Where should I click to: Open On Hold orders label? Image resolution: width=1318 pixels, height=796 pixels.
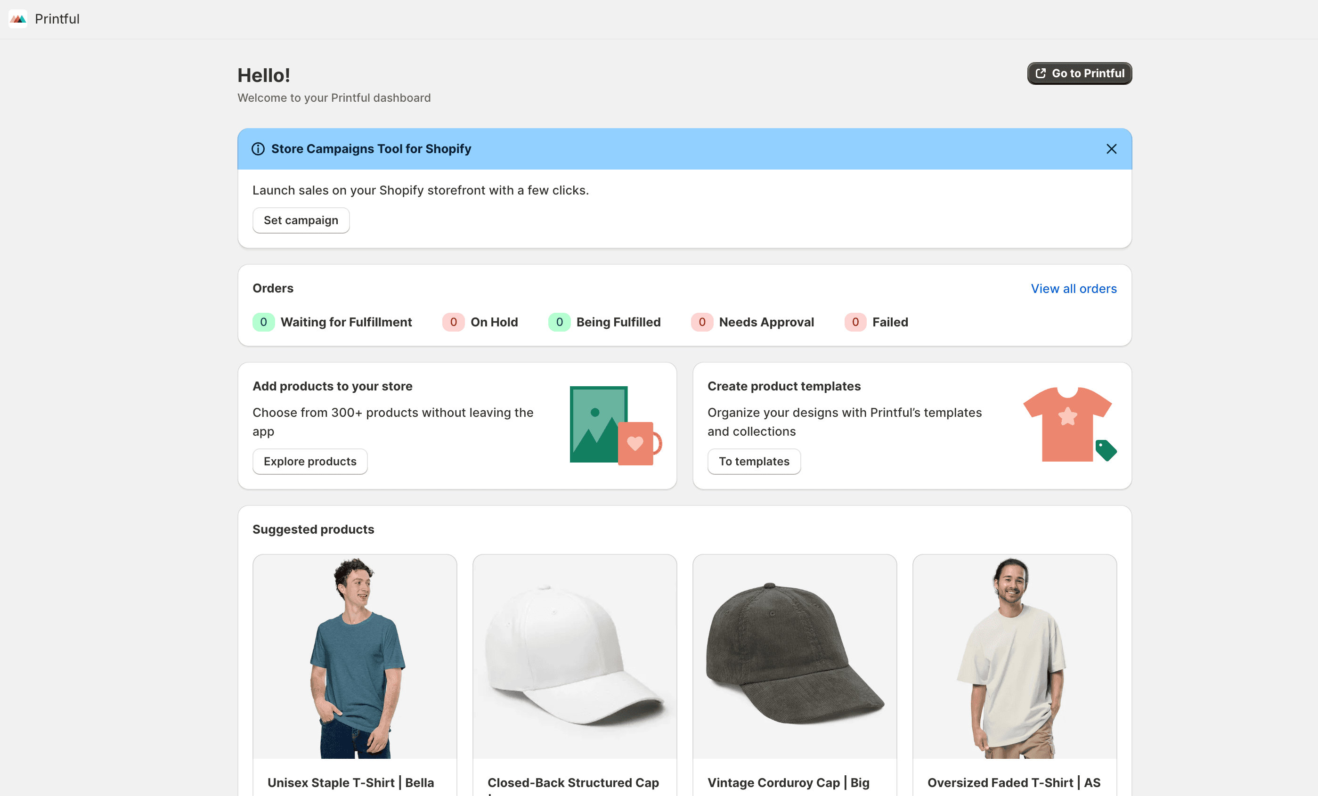coord(494,322)
